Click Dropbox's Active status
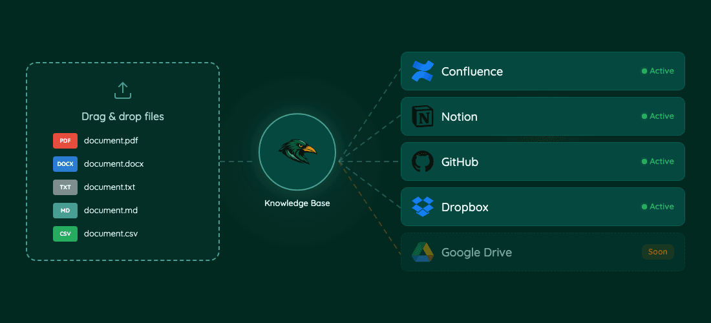Image resolution: width=711 pixels, height=323 pixels. [x=657, y=207]
